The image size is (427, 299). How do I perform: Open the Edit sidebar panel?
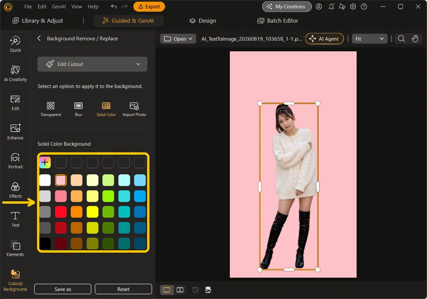point(15,103)
